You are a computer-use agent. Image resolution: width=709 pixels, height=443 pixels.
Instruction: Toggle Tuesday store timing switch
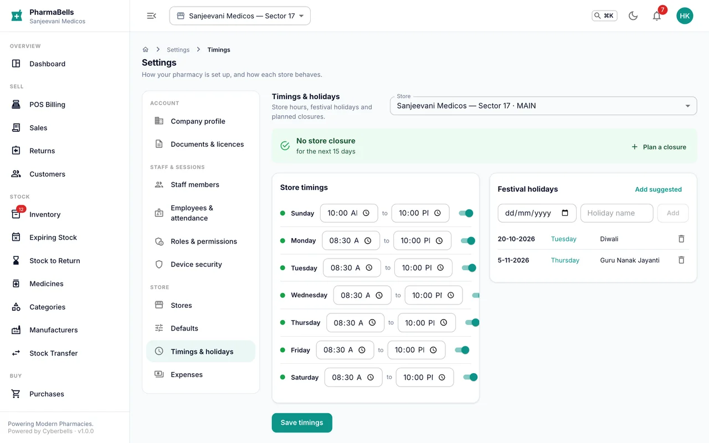pos(469,268)
